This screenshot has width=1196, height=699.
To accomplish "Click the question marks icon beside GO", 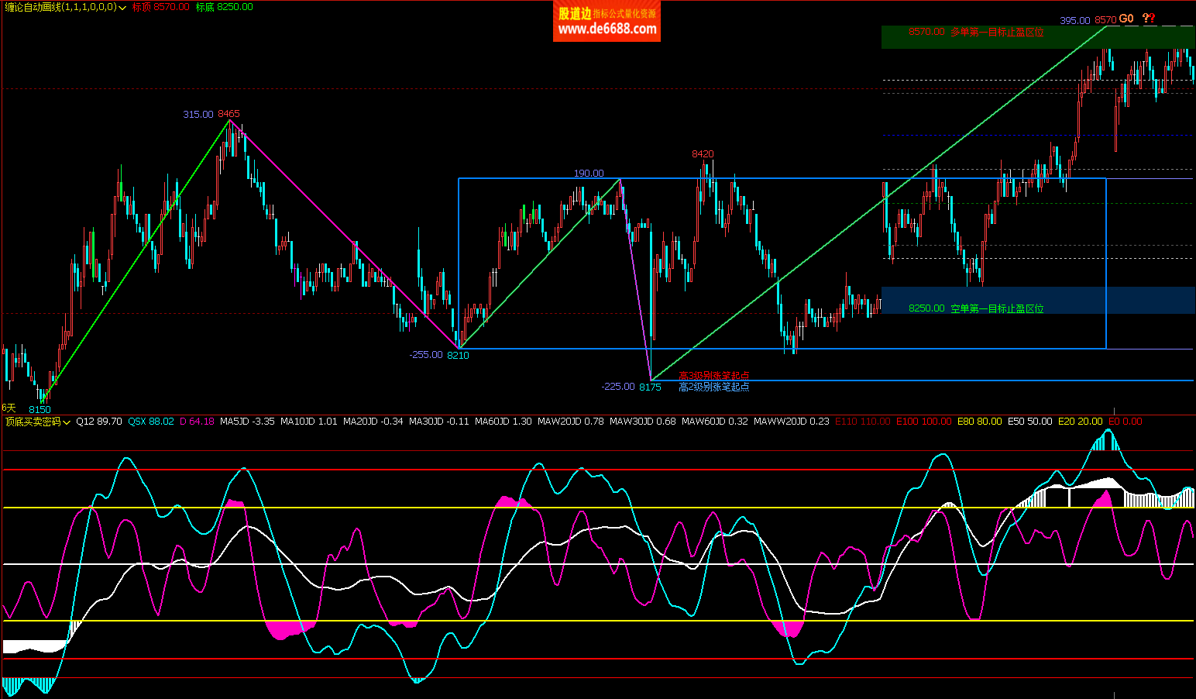I will point(1149,19).
